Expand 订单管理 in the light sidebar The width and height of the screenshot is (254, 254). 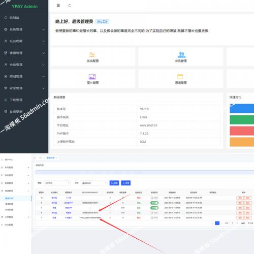click(28, 217)
